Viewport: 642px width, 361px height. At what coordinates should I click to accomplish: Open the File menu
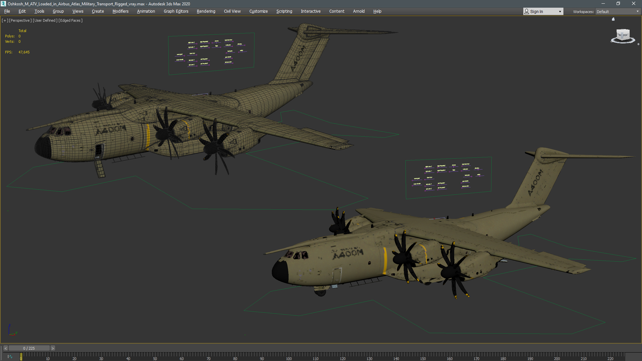click(7, 11)
